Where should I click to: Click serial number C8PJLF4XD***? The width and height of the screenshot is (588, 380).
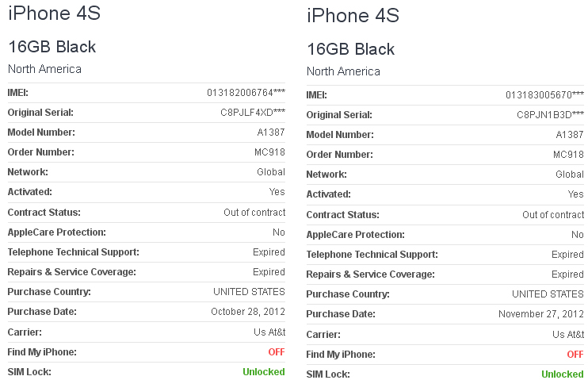click(253, 113)
